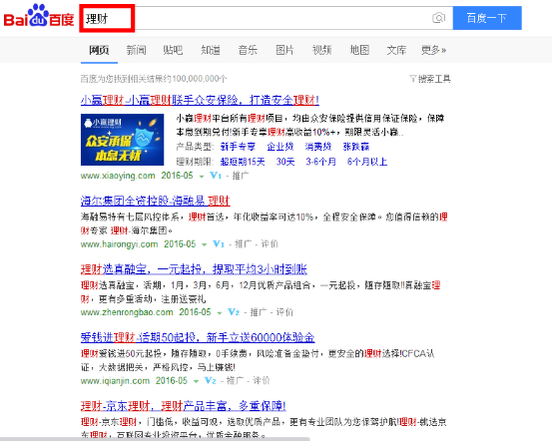Expand dropdown arrow after hairongyi.com date
Viewport: 553px width, 441px height.
204,244
